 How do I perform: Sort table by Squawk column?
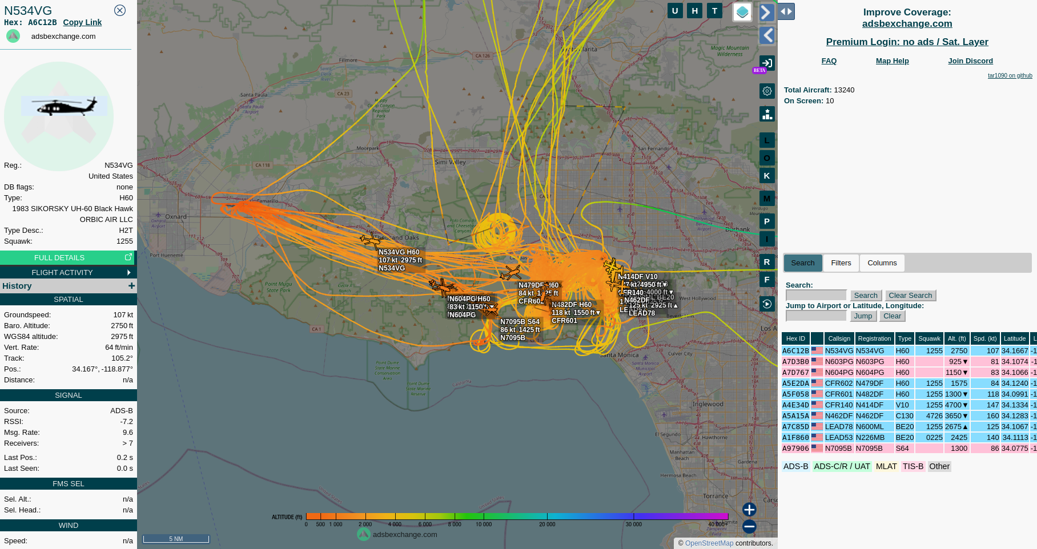point(929,338)
